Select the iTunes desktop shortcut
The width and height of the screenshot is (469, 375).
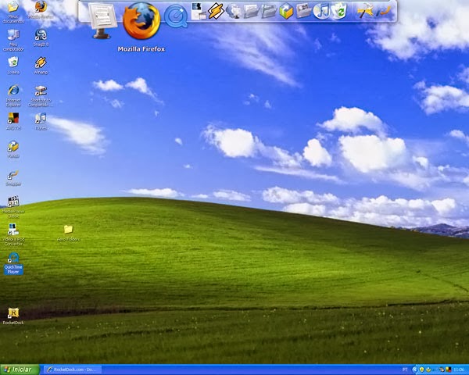[x=41, y=121]
